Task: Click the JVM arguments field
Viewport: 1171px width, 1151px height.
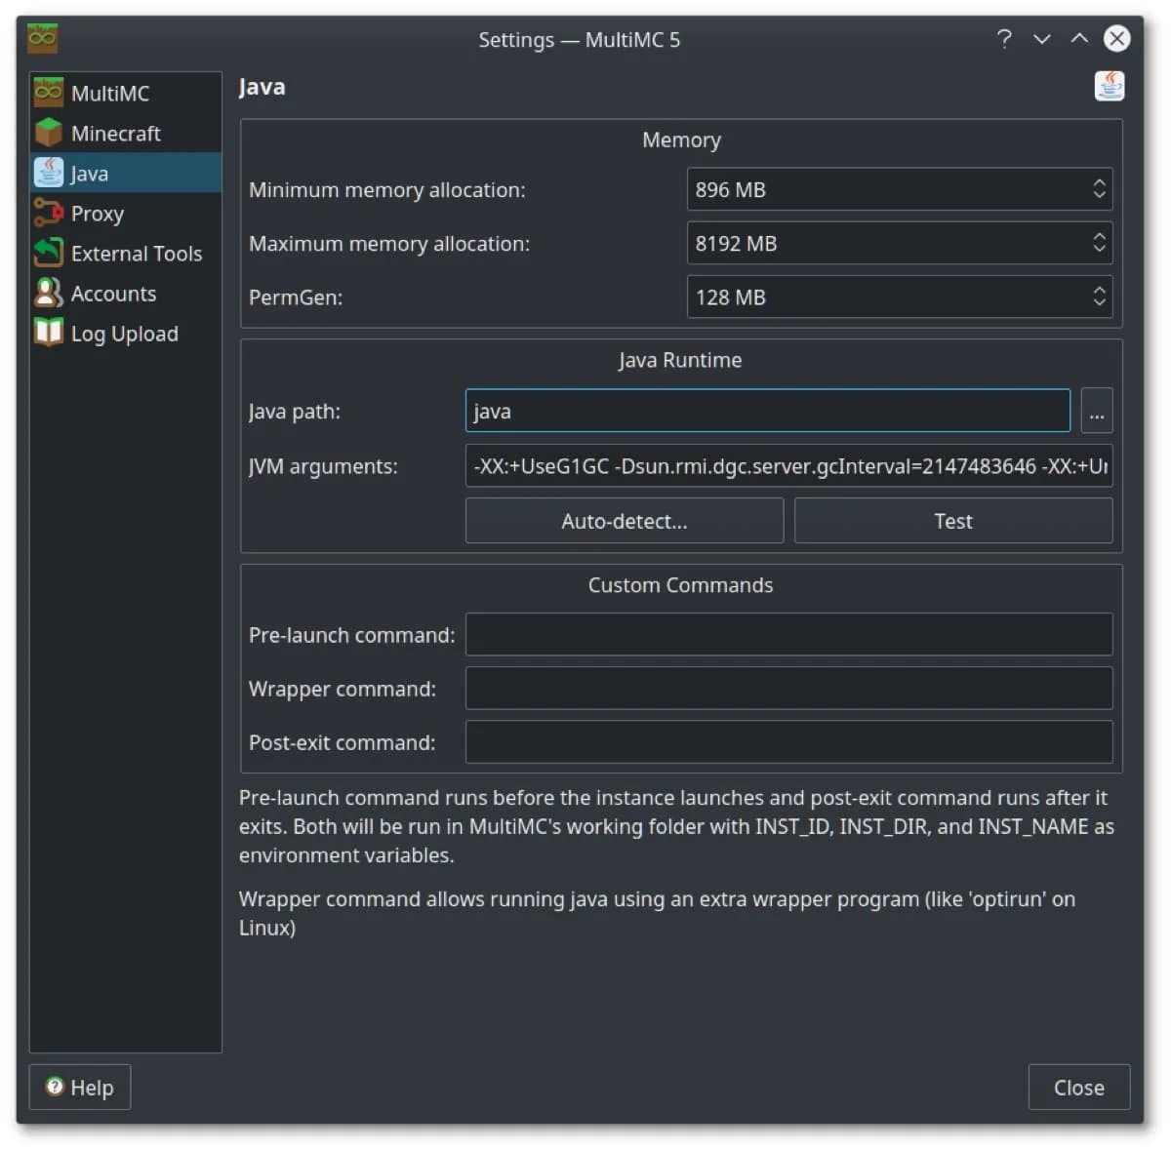Action: [x=788, y=466]
